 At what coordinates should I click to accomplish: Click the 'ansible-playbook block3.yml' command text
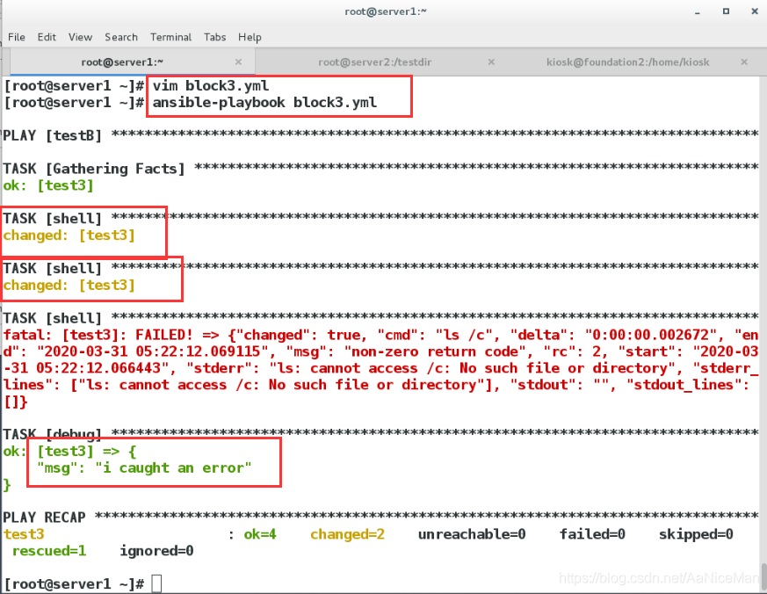pyautogui.click(x=264, y=102)
